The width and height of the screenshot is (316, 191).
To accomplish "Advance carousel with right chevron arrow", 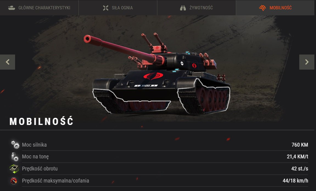I will pos(307,62).
